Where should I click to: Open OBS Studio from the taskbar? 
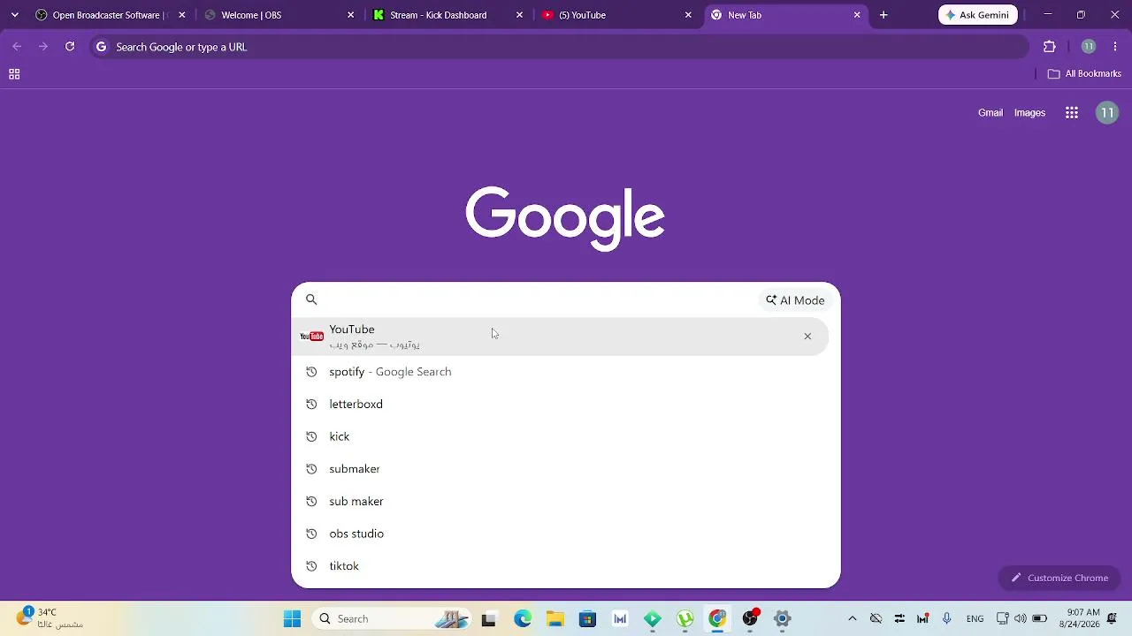pyautogui.click(x=750, y=618)
